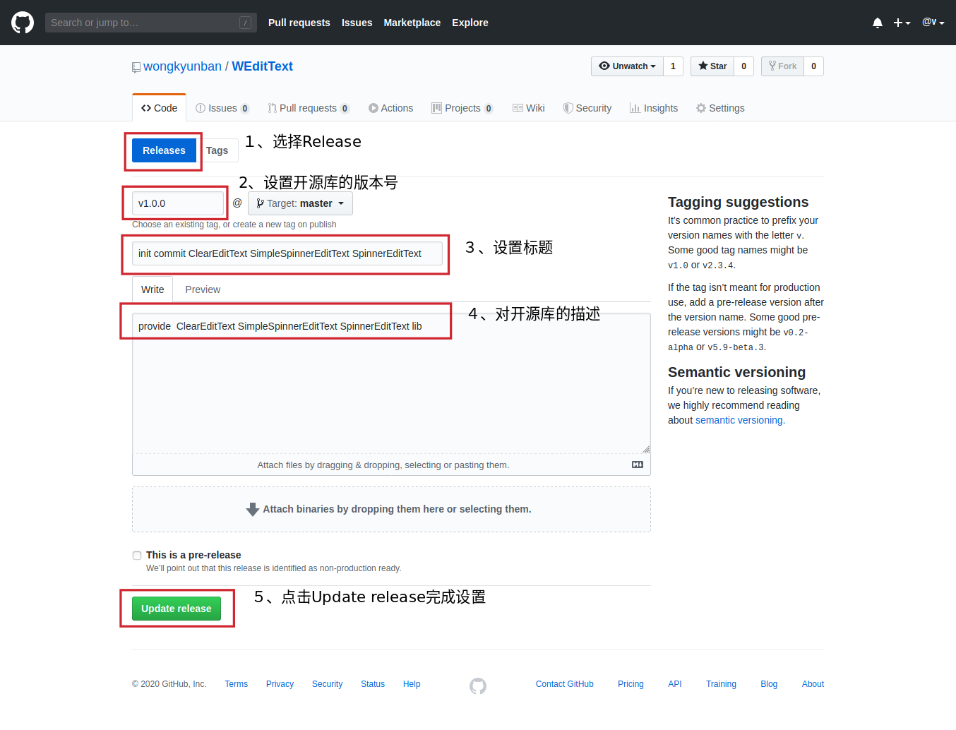
Task: Open the Insights tab
Action: click(654, 108)
